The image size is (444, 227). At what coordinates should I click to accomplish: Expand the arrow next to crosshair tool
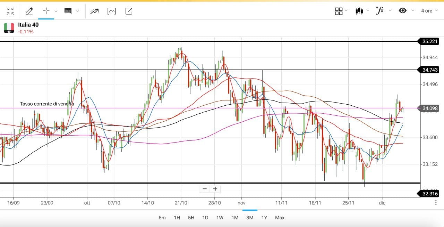(56, 11)
